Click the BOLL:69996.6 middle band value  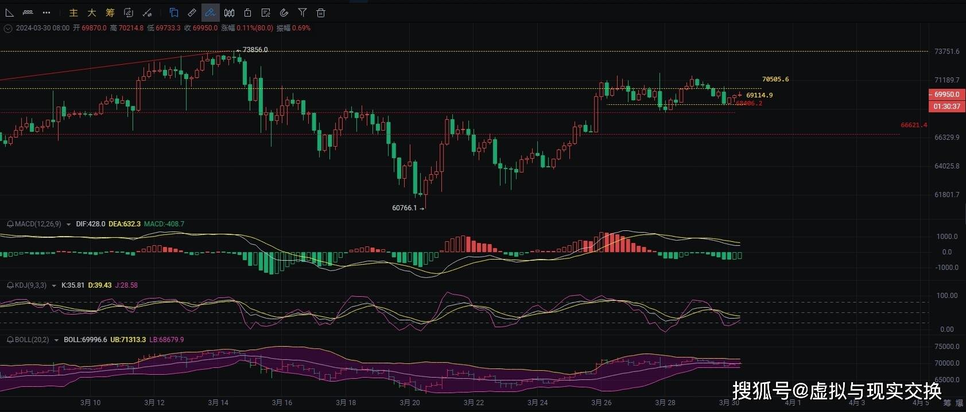[86, 340]
